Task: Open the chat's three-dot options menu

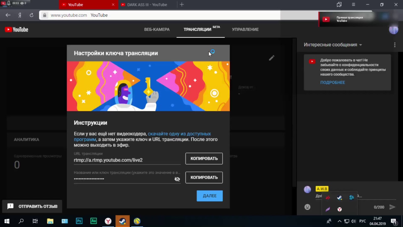Action: (x=394, y=45)
